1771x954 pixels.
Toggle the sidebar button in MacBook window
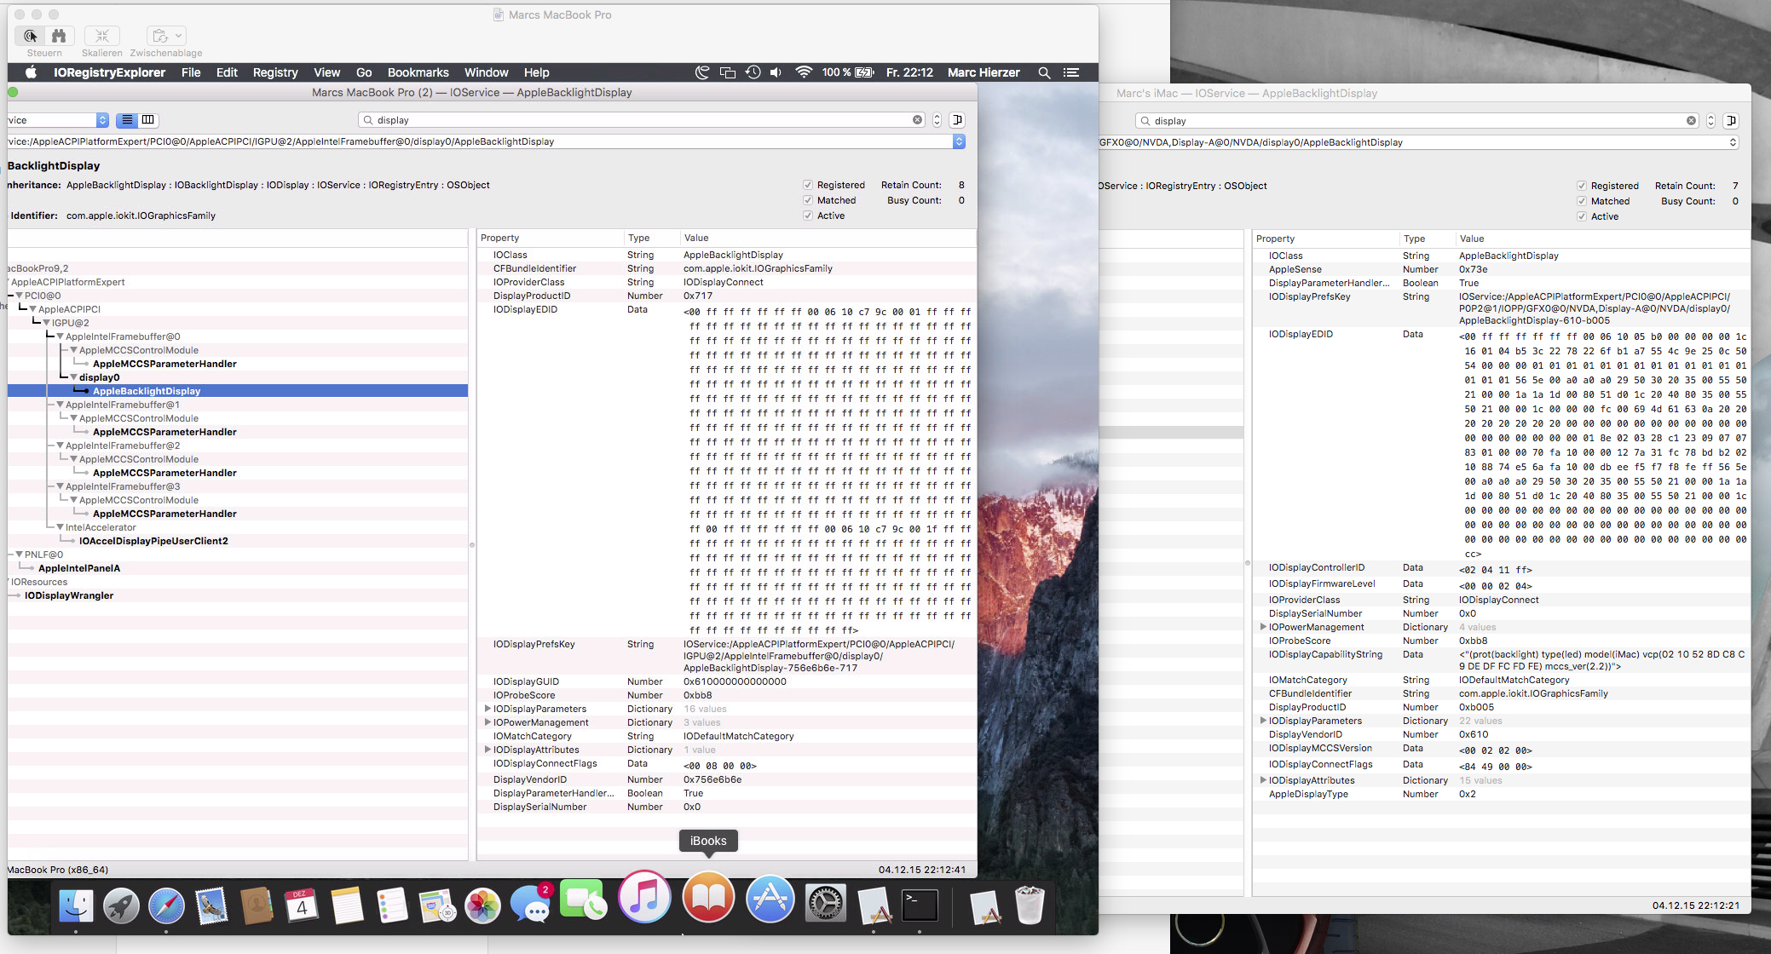957,120
